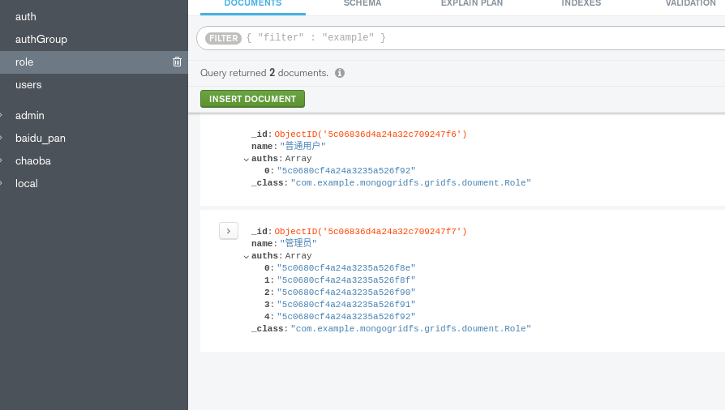Image resolution: width=725 pixels, height=410 pixels.
Task: Expand the admin database
Action: [x=2, y=116]
